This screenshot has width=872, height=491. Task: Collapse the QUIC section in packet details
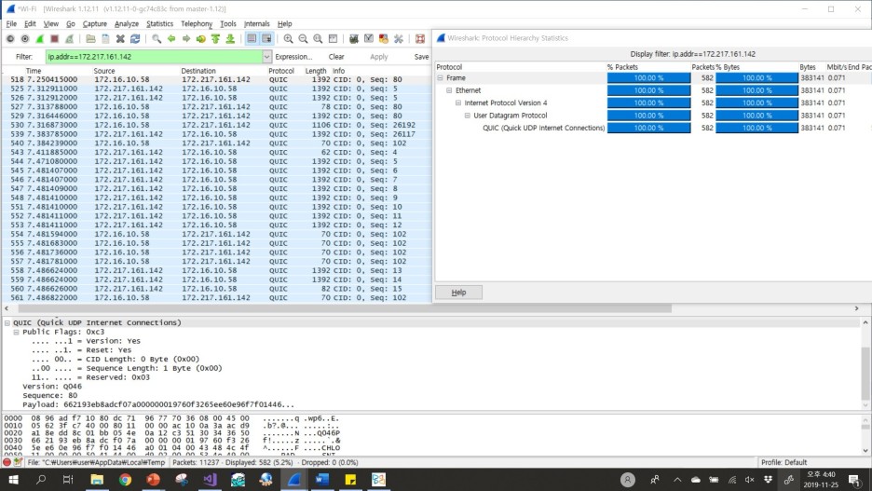(7, 322)
